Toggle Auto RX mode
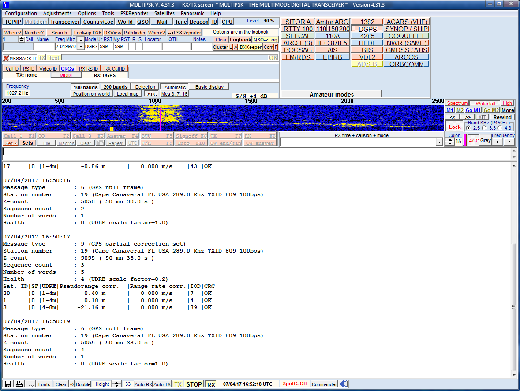Image resolution: width=520 pixels, height=391 pixels. pos(143,384)
